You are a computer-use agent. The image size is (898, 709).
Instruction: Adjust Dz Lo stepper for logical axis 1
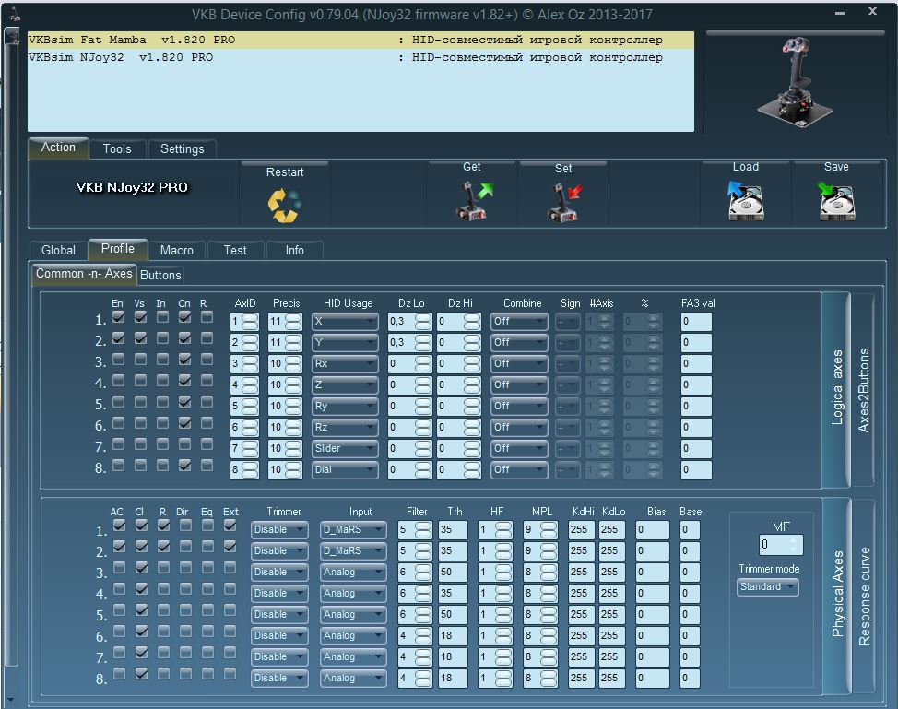pyautogui.click(x=422, y=322)
